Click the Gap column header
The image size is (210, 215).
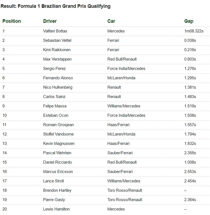(x=189, y=21)
